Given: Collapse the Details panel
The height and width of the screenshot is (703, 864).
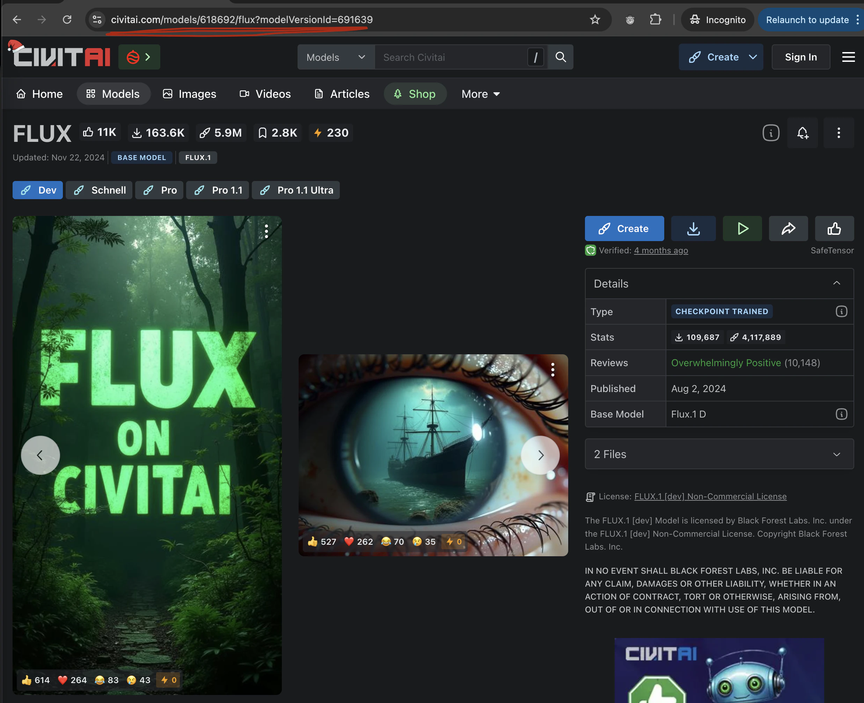Looking at the screenshot, I should pyautogui.click(x=836, y=283).
